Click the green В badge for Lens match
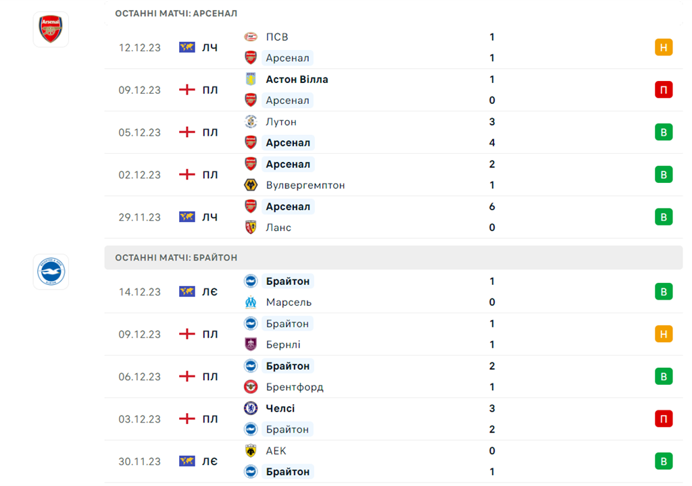 click(663, 217)
